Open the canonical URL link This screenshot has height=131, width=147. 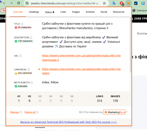[81, 71]
